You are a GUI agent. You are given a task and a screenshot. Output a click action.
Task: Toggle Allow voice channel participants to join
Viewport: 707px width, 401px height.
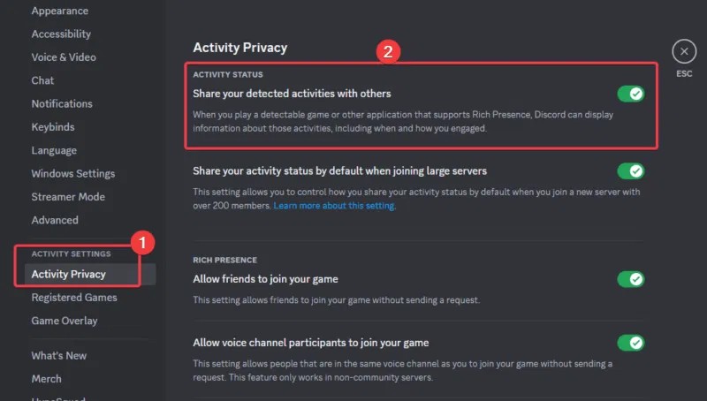tap(630, 342)
